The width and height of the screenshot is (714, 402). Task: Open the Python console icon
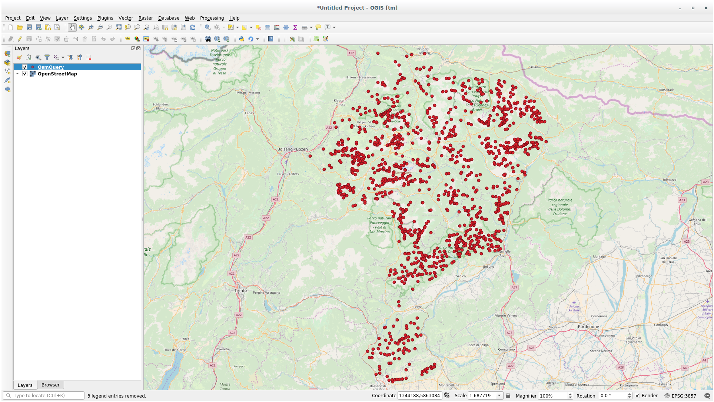pyautogui.click(x=242, y=39)
